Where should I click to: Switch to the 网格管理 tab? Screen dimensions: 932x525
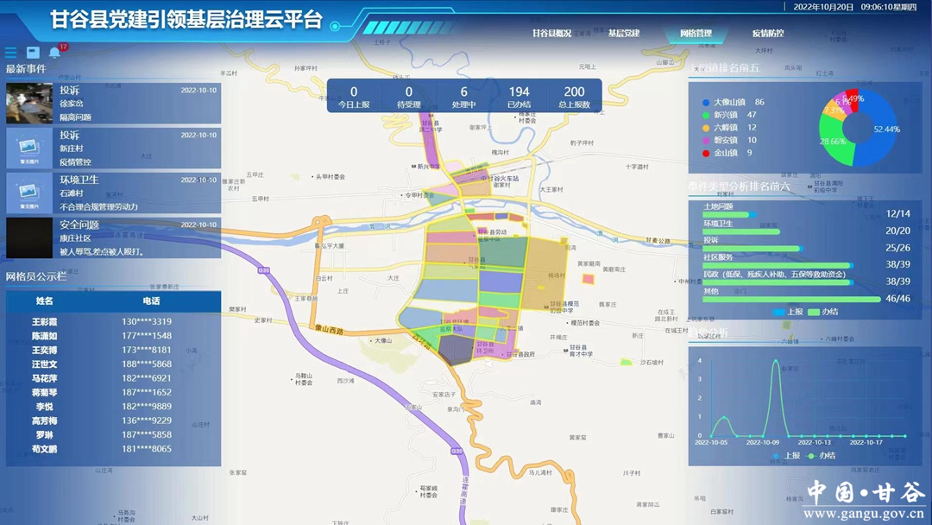tap(696, 34)
